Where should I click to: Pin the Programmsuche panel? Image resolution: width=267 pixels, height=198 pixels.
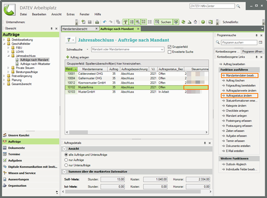point(256,35)
